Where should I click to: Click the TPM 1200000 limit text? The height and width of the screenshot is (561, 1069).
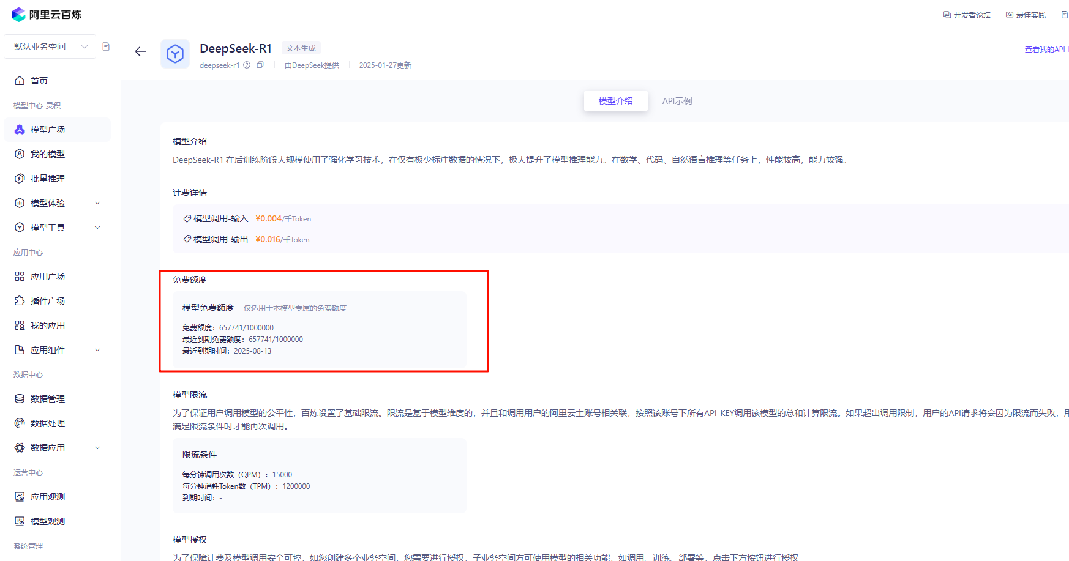[246, 486]
